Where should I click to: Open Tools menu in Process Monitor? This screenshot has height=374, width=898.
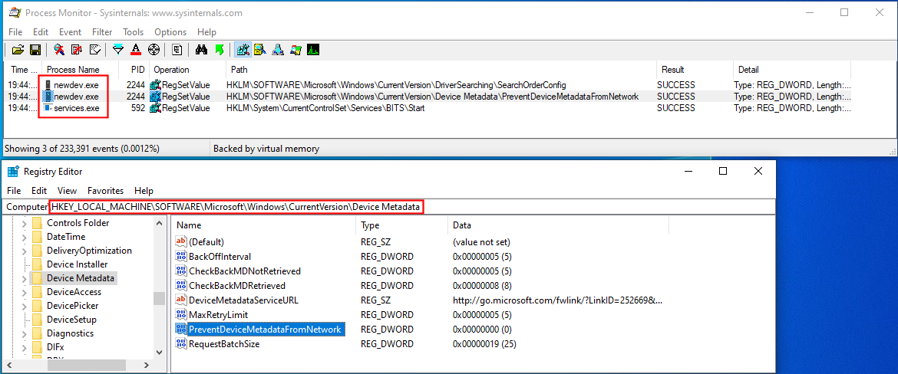point(133,32)
